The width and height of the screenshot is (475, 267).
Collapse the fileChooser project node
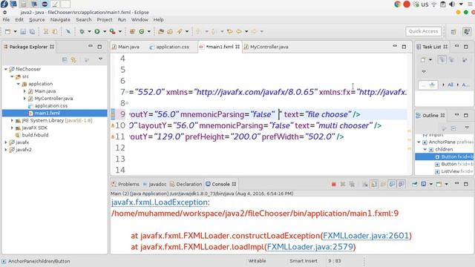coord(6,69)
